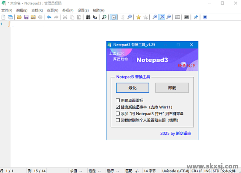Click the Zoom in magnifier icon
241x173 pixels.
[x=155, y=17]
